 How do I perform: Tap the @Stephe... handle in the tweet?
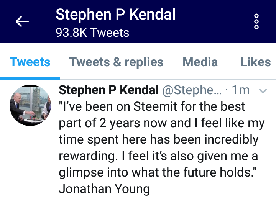click(192, 90)
